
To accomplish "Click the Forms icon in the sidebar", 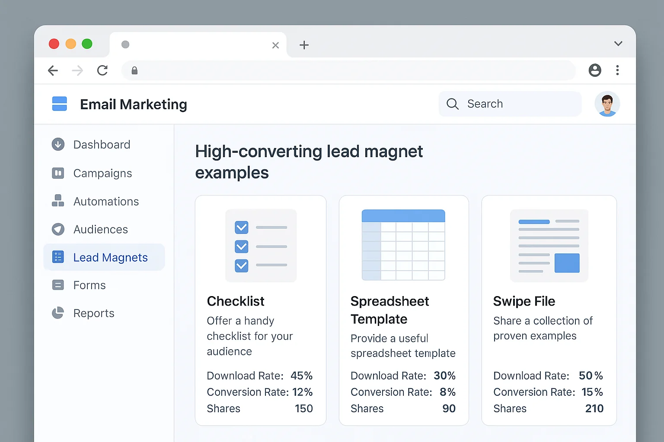I will (x=58, y=285).
